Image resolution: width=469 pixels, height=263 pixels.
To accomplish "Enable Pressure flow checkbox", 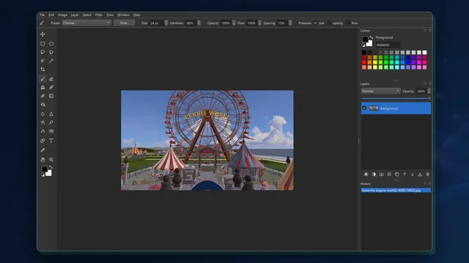I will coord(348,23).
